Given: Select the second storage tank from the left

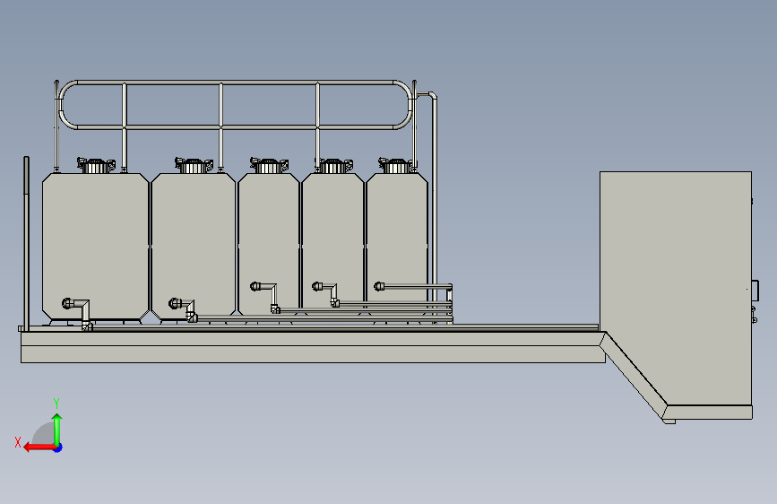Looking at the screenshot, I should pos(194,245).
